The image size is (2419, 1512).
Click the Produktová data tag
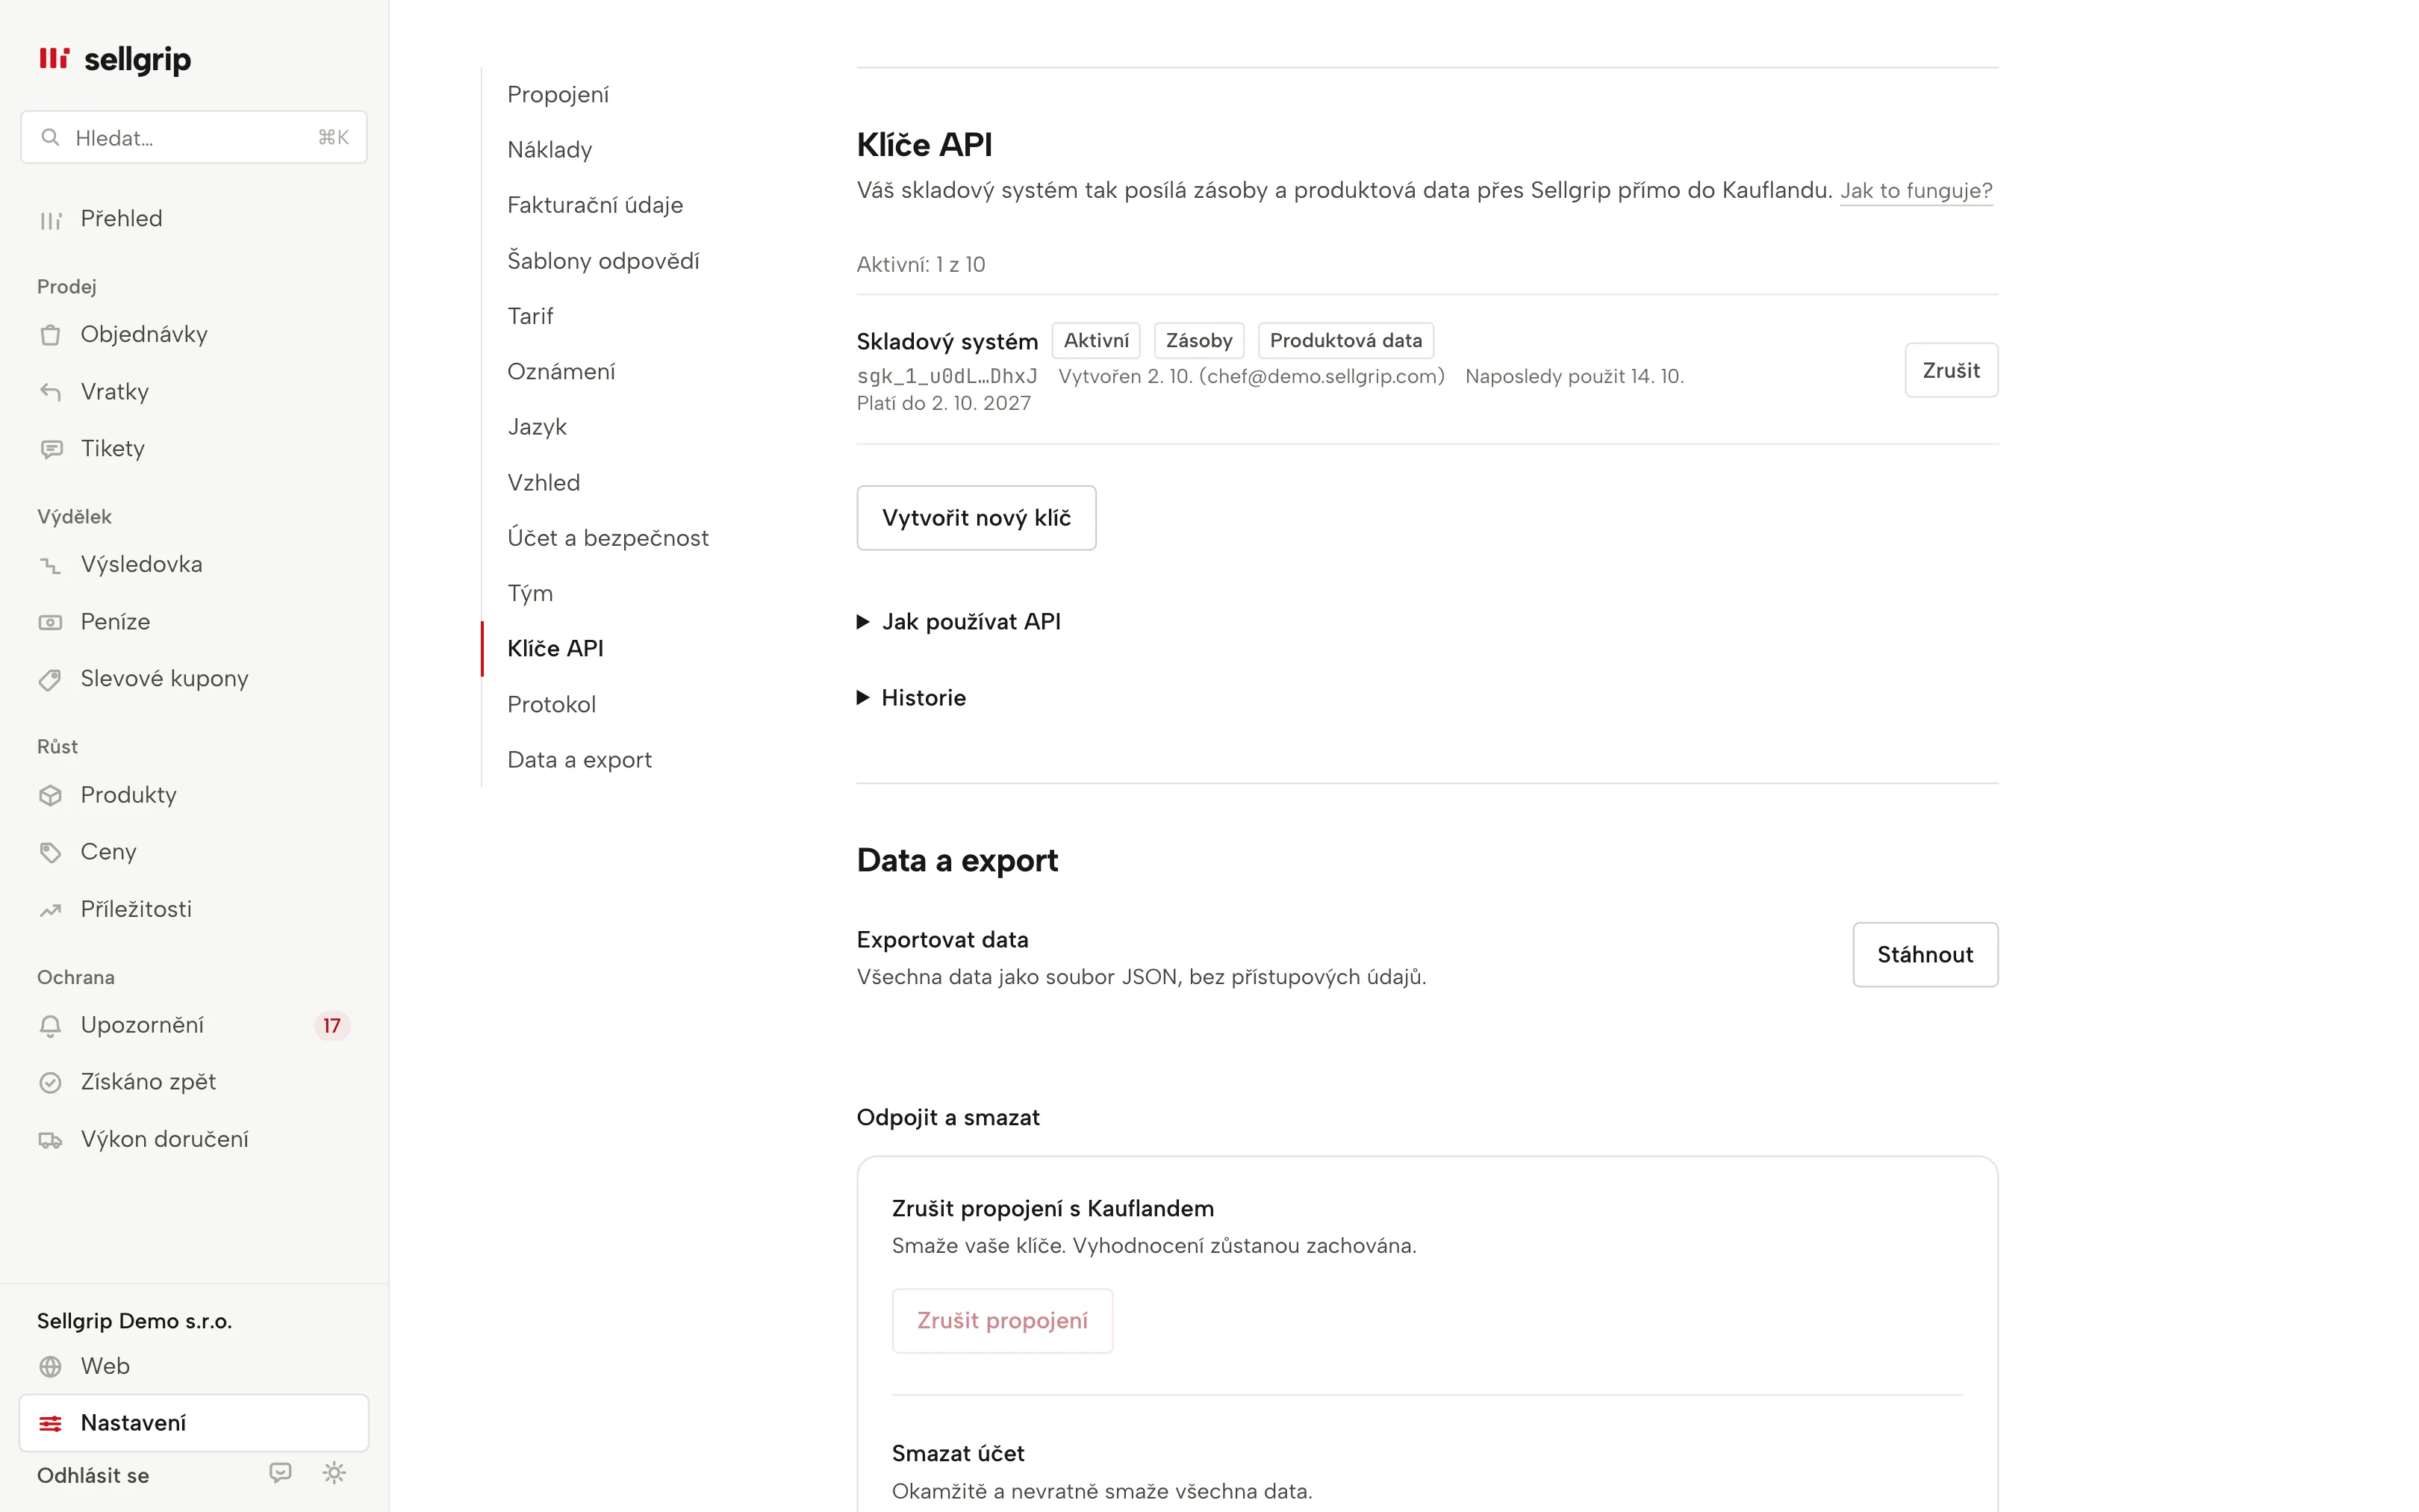1345,341
